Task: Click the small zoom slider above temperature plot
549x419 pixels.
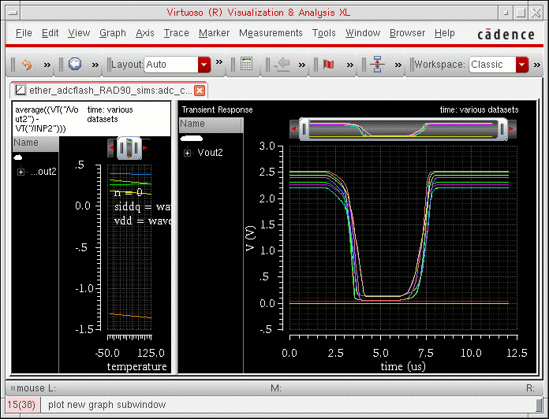Action: pyautogui.click(x=129, y=147)
